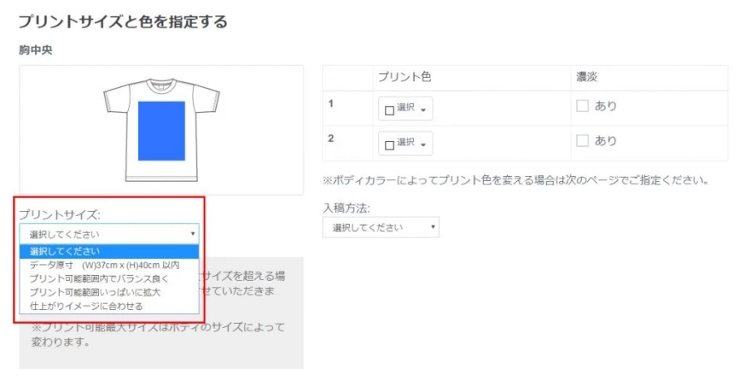Collapse the プリントサイズ select field
The height and width of the screenshot is (392, 745).
pos(108,234)
